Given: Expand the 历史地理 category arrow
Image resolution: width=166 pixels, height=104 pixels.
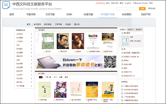Looking at the screenshot, I should [x=31, y=67].
